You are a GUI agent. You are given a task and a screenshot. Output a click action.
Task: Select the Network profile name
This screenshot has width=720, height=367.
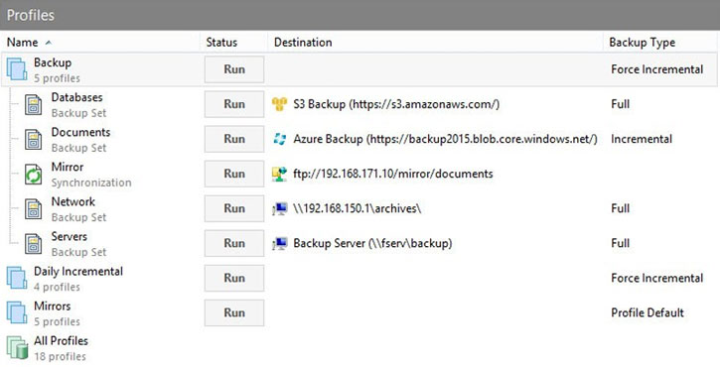[x=73, y=202]
